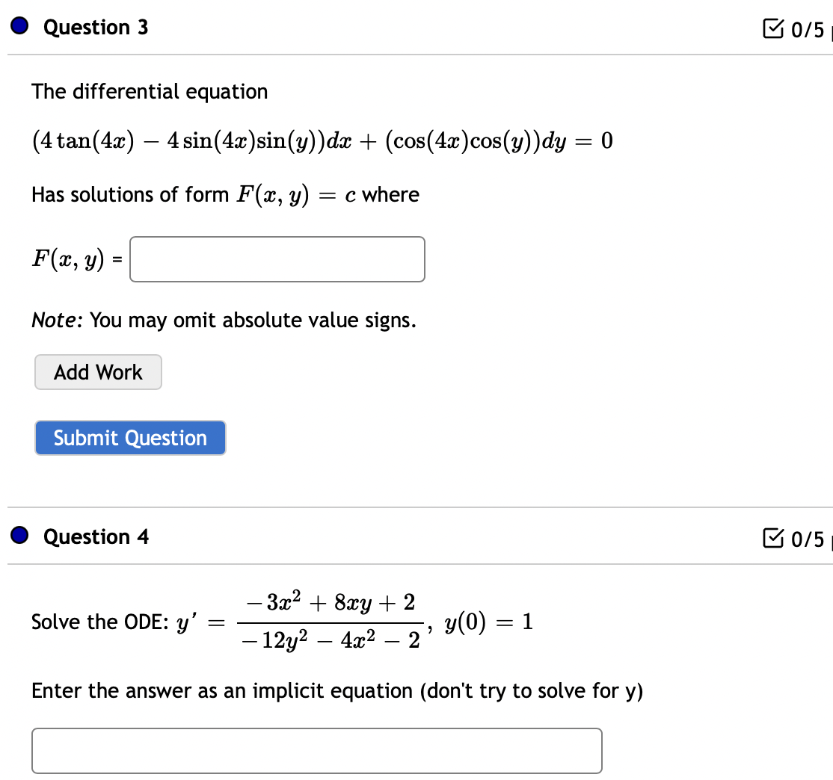
Task: Click "The differential equation" intro text
Action: tap(150, 92)
